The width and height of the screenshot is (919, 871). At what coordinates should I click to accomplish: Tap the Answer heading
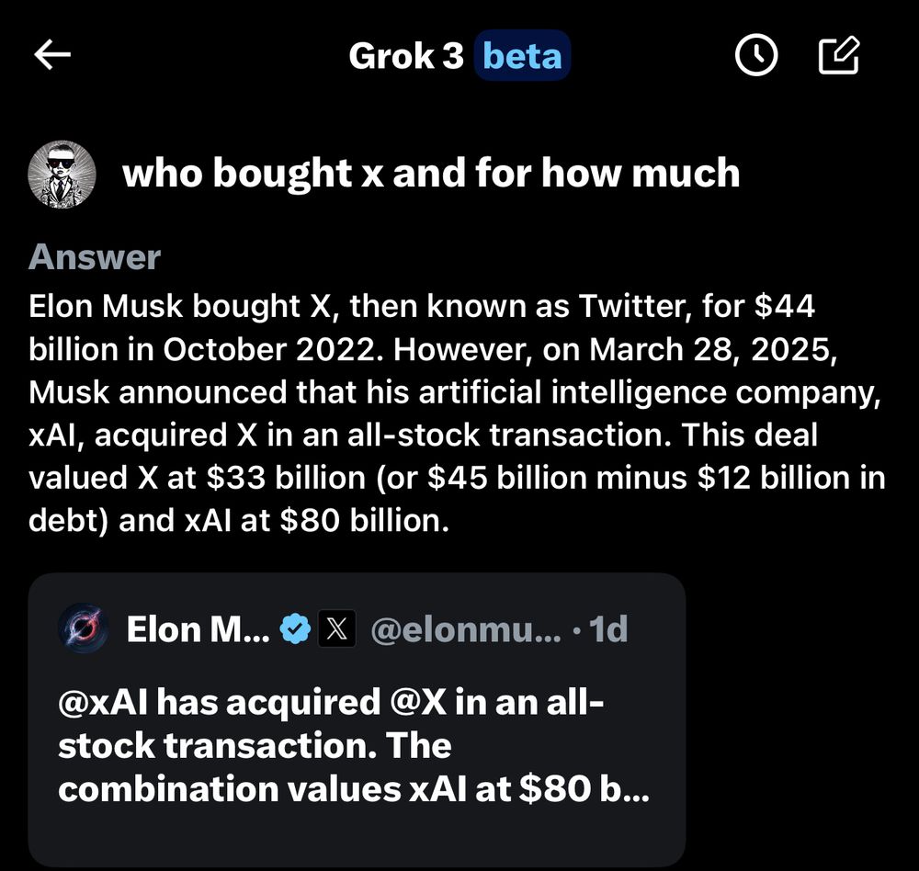tap(95, 257)
